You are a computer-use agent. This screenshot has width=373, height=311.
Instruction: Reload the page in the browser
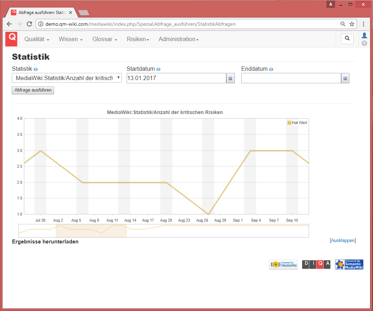coord(29,24)
